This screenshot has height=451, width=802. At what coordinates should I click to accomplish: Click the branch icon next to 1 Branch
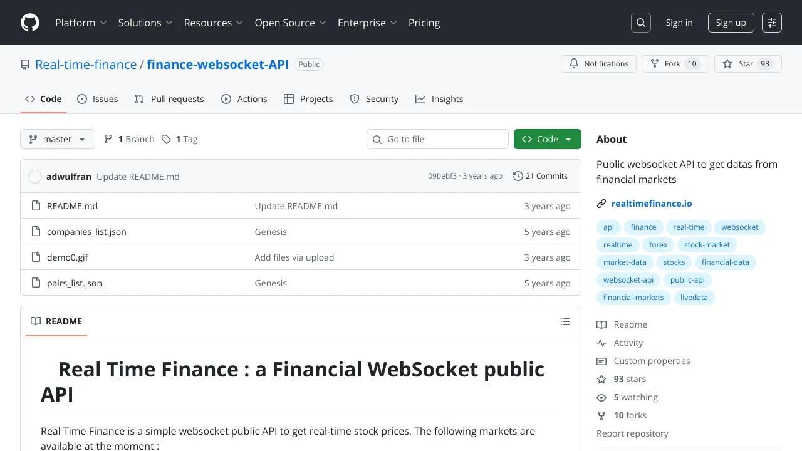pyautogui.click(x=108, y=139)
